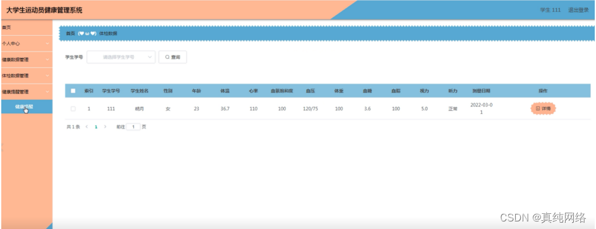Image resolution: width=596 pixels, height=229 pixels.
Task: Click the 大学生运动员健康管理系统 title
Action: (44, 10)
